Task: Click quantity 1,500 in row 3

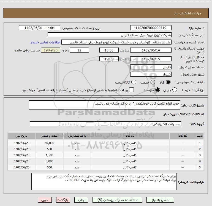Action: [x=50, y=155]
